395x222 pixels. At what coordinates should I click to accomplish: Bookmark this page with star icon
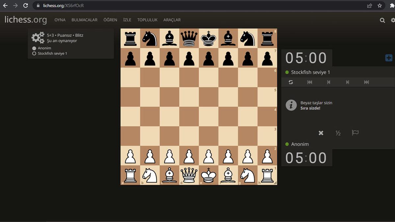(380, 6)
